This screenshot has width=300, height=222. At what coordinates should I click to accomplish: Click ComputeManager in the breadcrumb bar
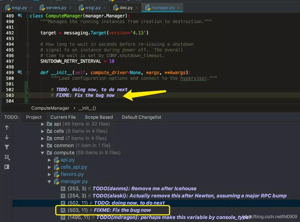click(50, 108)
